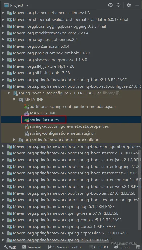The width and height of the screenshot is (142, 250).
Task: Expand spring-boot-configuration-processor library node
Action: click(x=3, y=146)
